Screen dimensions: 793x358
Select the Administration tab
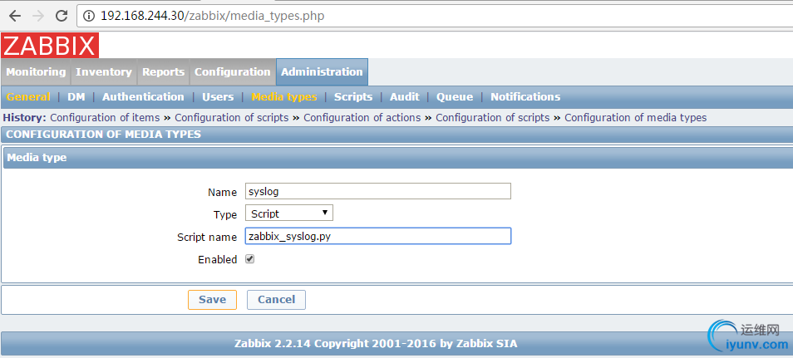(322, 72)
